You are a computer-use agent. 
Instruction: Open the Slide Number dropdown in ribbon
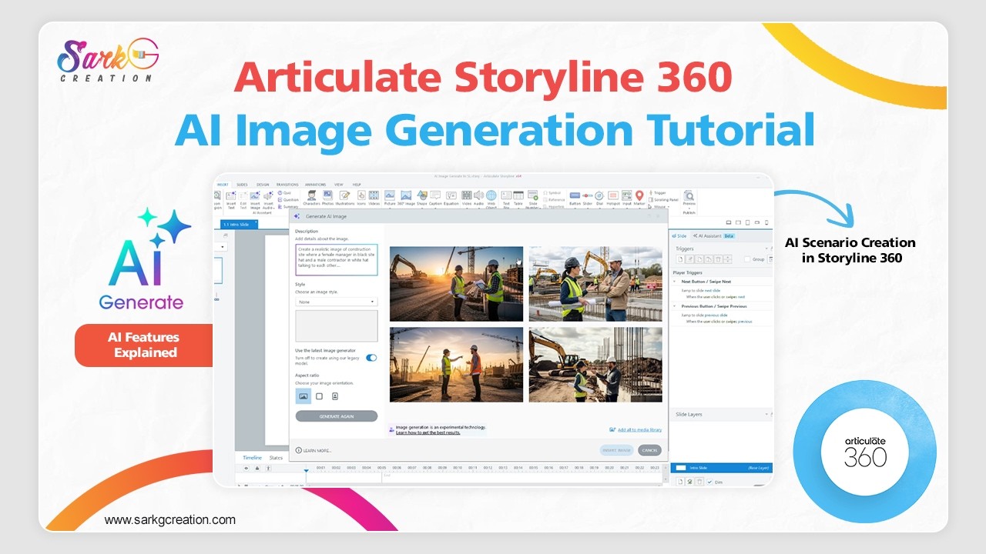click(532, 199)
